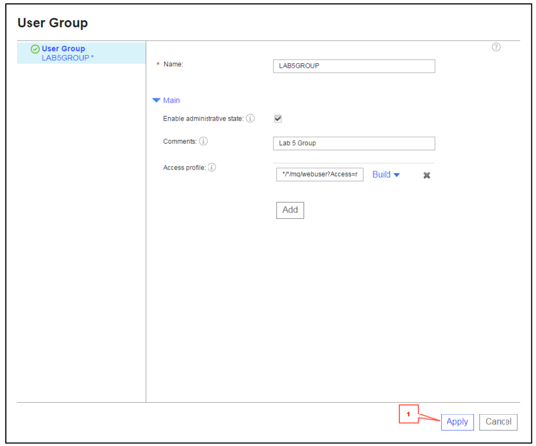Click the Main section label
This screenshot has height=446, width=536.
[171, 100]
